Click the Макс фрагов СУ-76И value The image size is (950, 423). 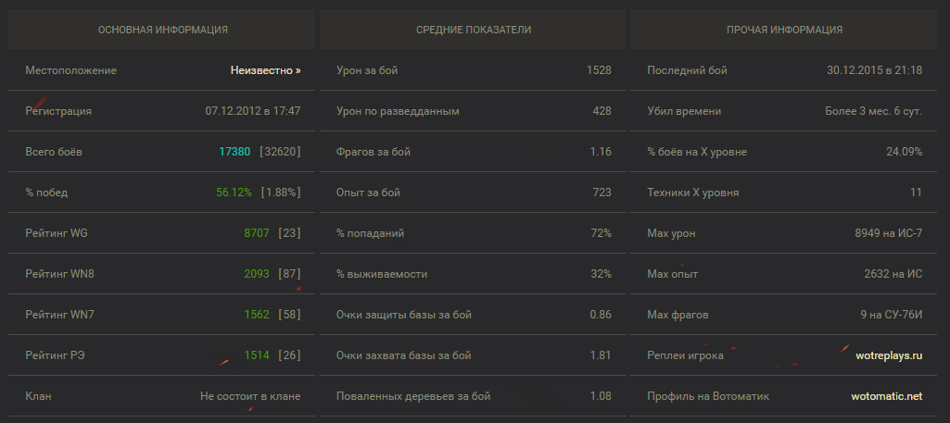click(x=891, y=315)
